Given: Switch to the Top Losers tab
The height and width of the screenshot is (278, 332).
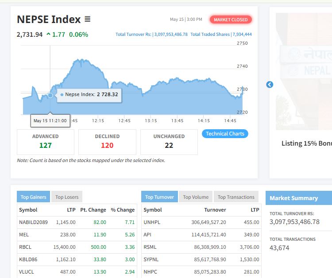Looking at the screenshot, I should [x=67, y=197].
